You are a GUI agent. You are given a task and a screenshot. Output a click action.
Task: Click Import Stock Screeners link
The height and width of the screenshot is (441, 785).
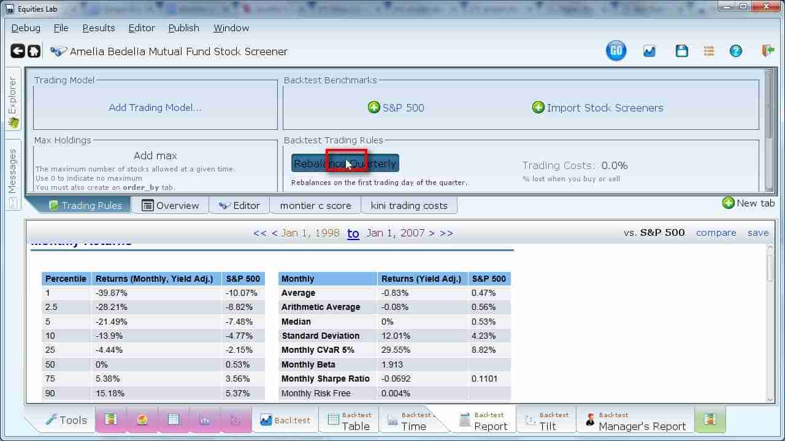pos(605,108)
